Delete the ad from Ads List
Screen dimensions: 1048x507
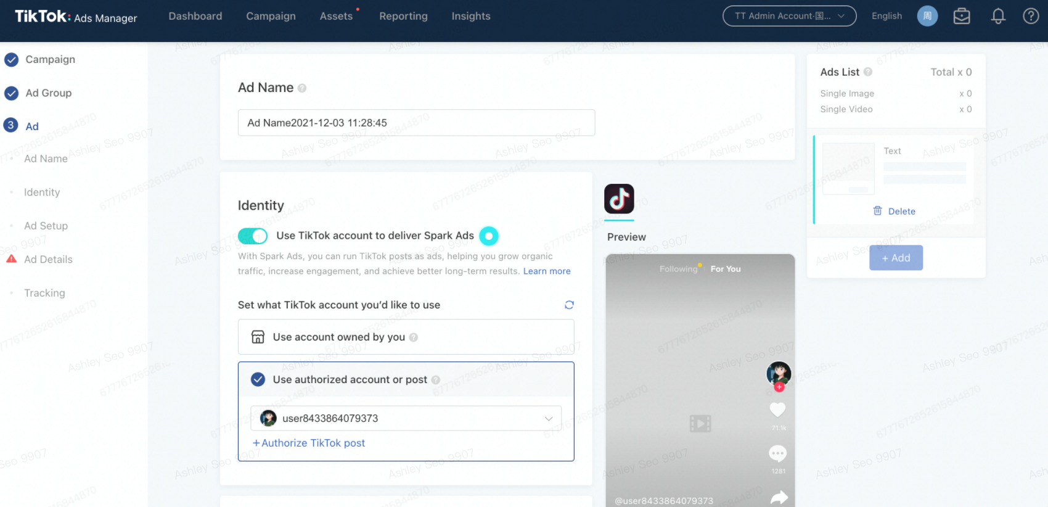click(894, 211)
